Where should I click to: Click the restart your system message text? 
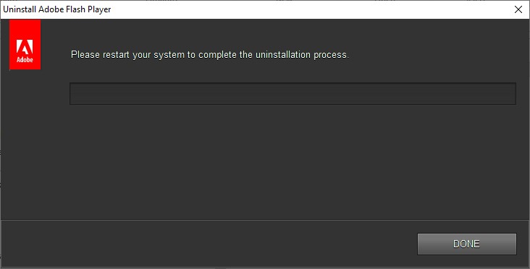(210, 55)
